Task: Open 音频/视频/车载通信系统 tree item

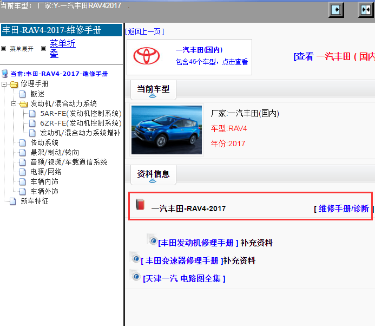Action: [x=69, y=162]
